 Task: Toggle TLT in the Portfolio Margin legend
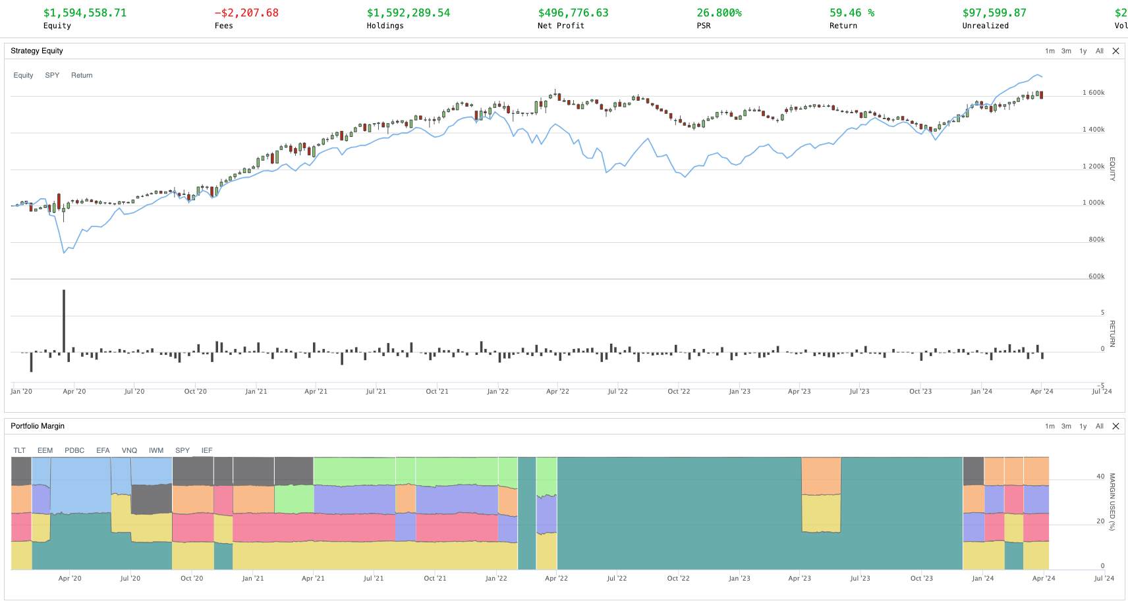tap(20, 451)
